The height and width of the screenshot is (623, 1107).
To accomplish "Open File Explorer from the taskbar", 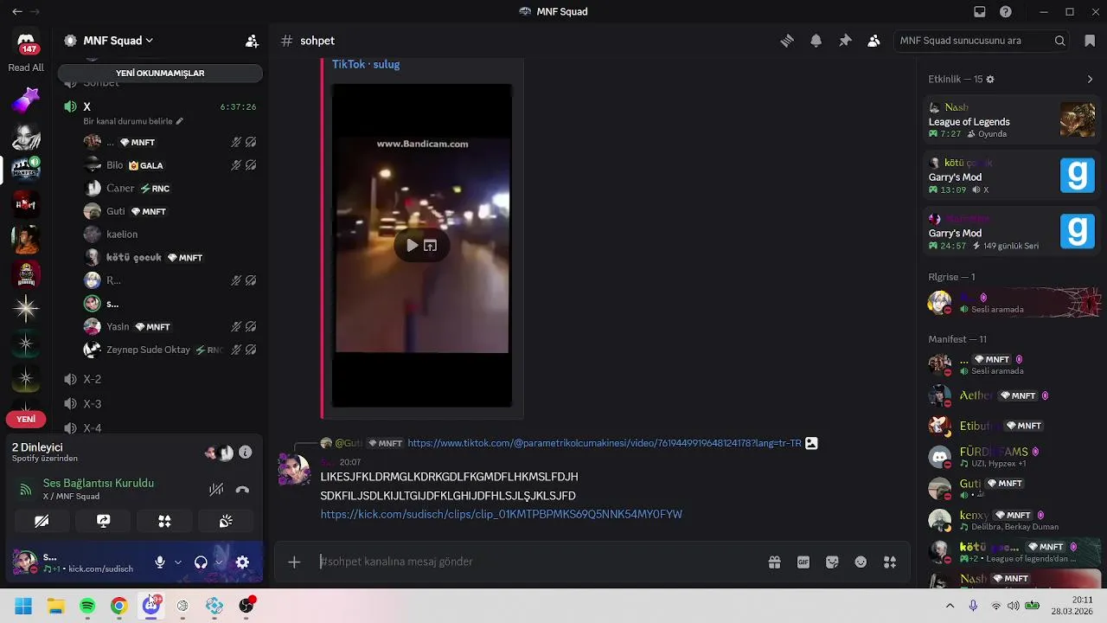I will point(55,607).
